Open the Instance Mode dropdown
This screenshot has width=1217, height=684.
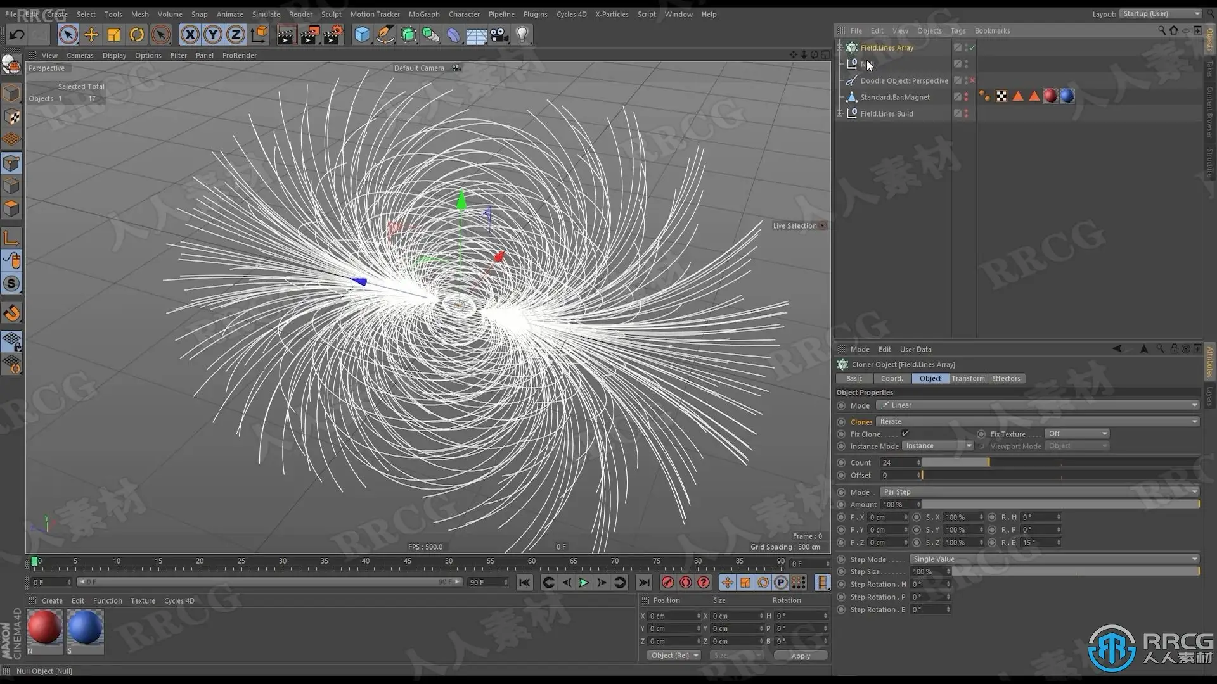click(x=937, y=446)
